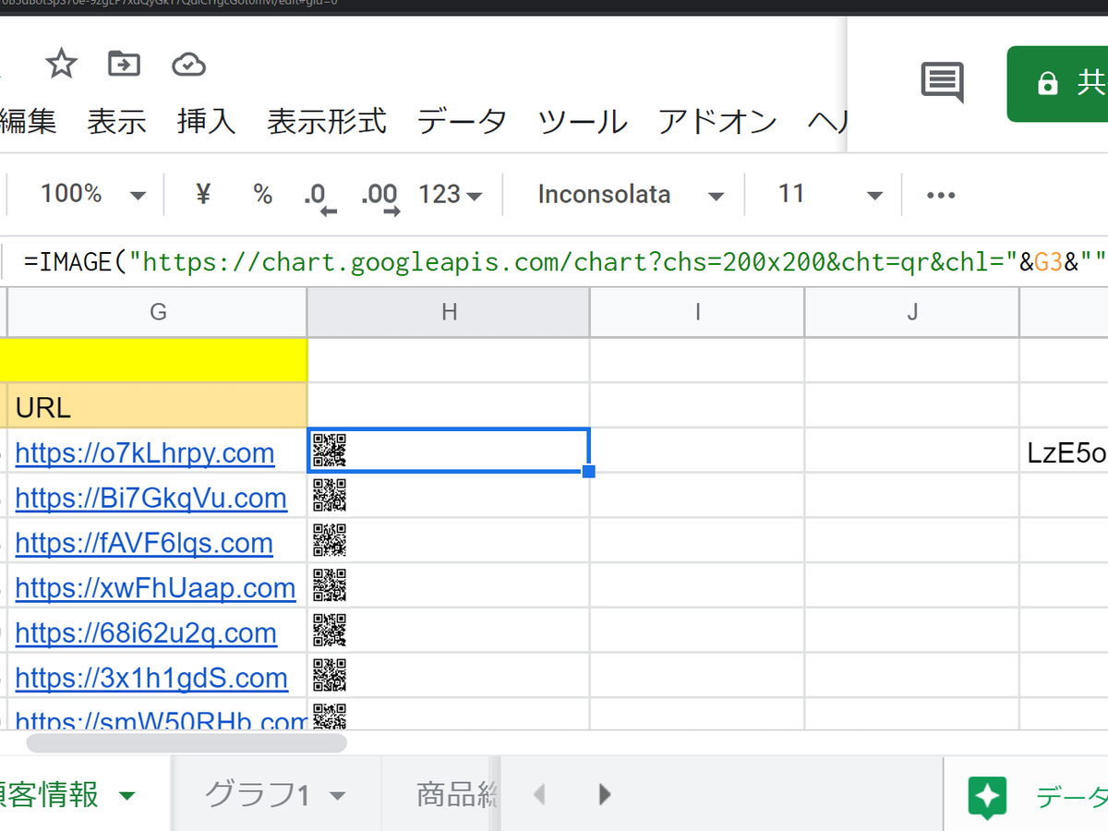Image resolution: width=1108 pixels, height=831 pixels.
Task: Grab the fill handle of selected cell
Action: click(x=589, y=472)
